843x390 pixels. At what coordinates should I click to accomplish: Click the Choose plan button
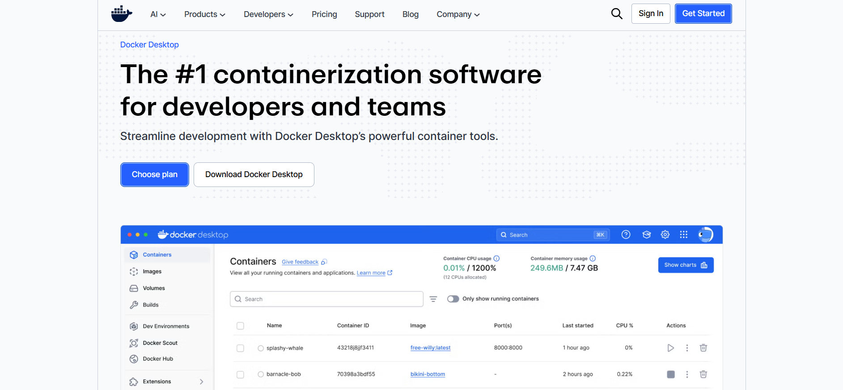pyautogui.click(x=155, y=174)
